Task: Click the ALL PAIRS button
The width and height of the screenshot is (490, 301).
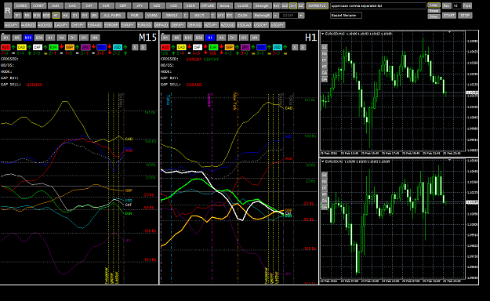Action: click(112, 16)
